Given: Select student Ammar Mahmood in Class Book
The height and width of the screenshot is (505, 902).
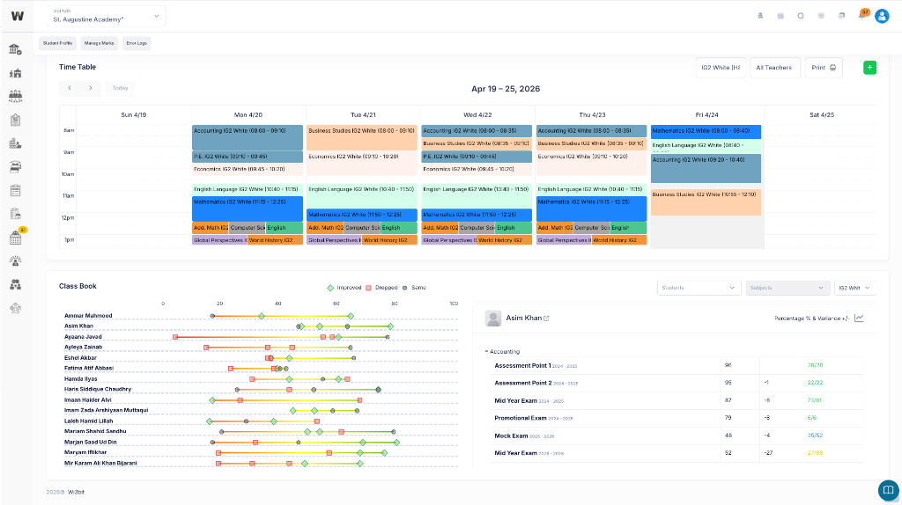Looking at the screenshot, I should [88, 316].
